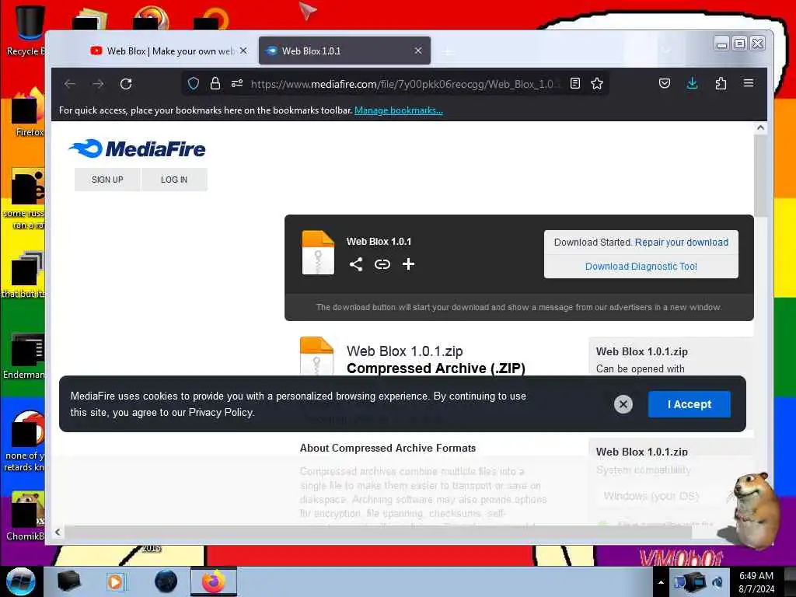Open the extensions puzzle icon
Viewport: 796px width, 597px height.
[x=721, y=84]
